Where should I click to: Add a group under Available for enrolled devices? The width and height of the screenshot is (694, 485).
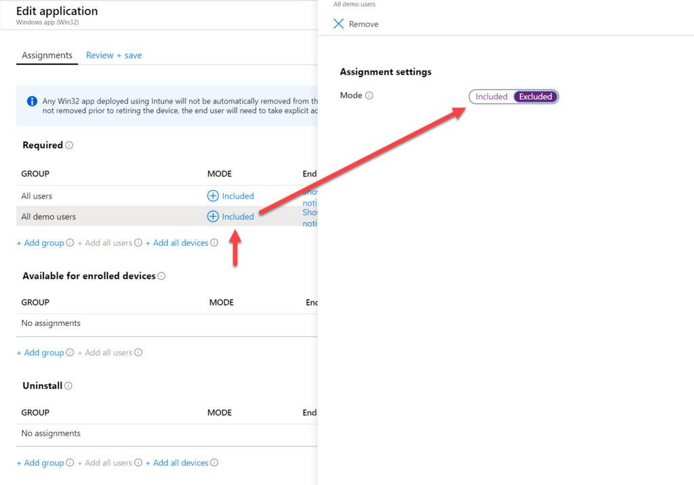tap(41, 352)
